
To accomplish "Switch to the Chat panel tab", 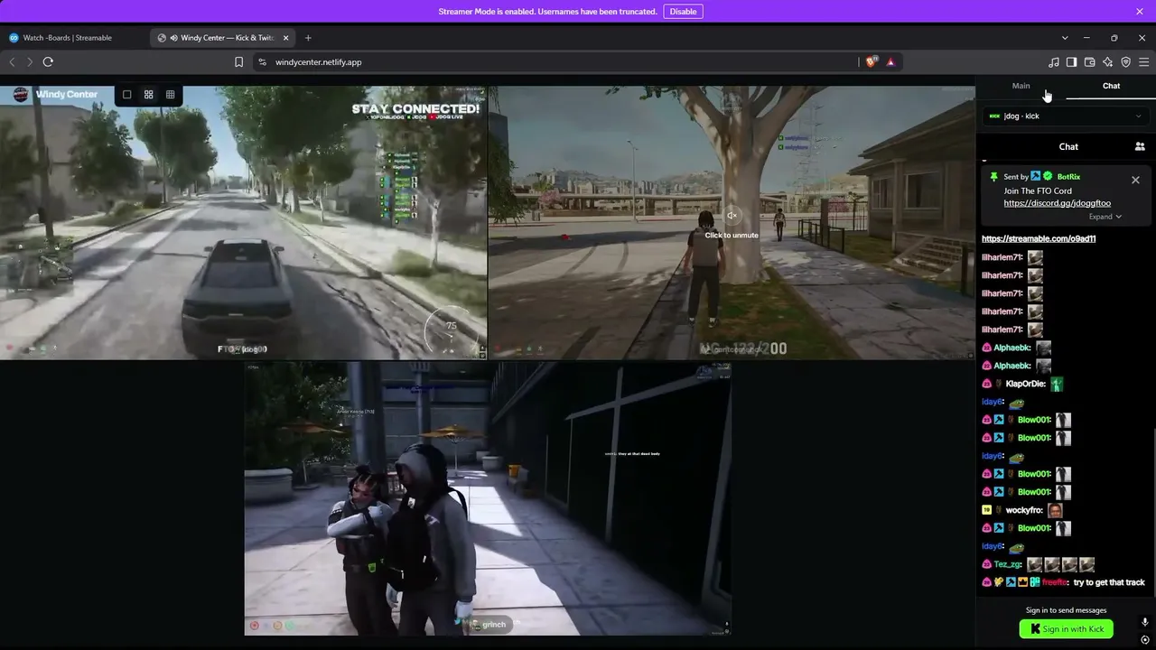I will pos(1111,86).
